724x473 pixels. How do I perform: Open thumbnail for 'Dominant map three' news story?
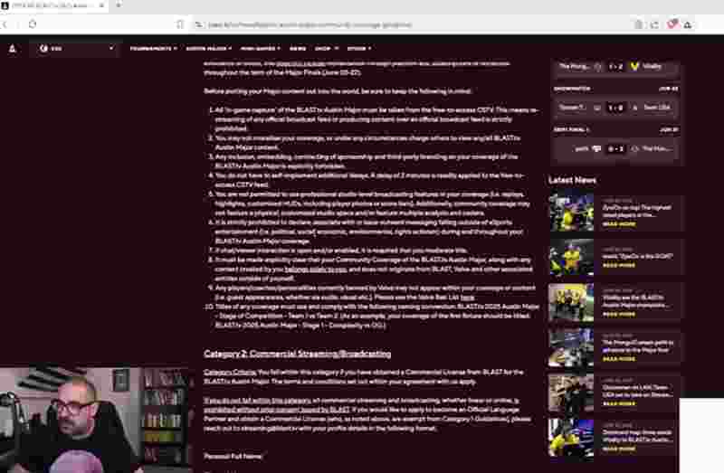click(x=571, y=438)
